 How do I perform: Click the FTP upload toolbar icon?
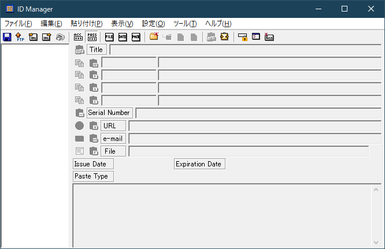pyautogui.click(x=20, y=37)
